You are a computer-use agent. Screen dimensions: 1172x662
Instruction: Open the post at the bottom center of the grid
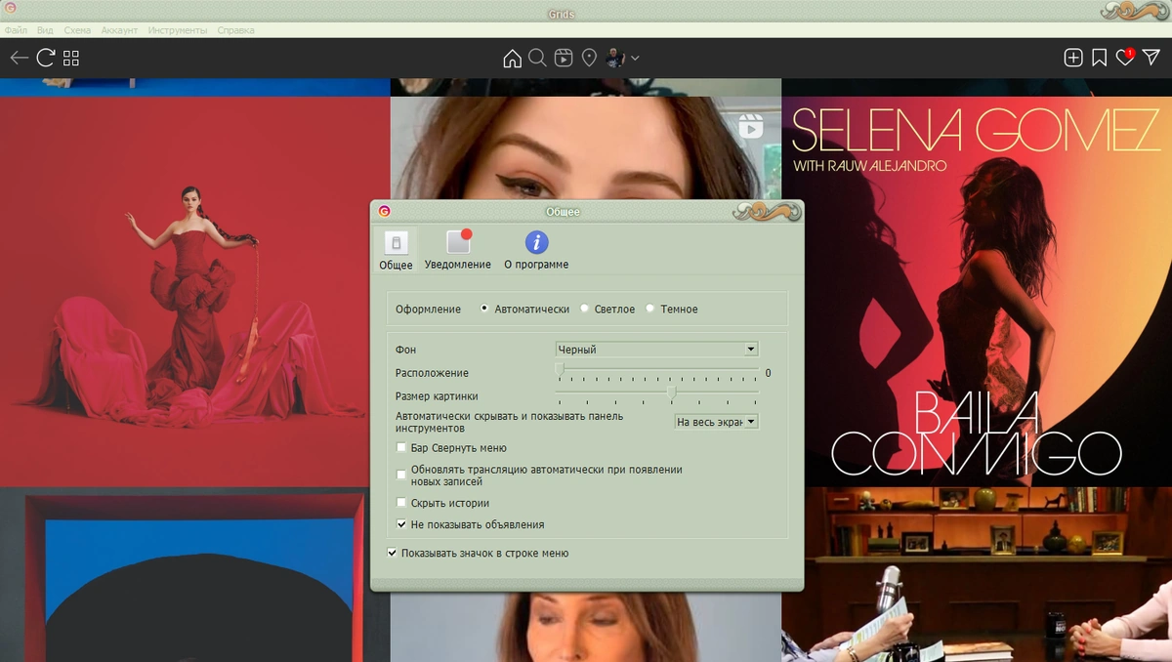point(586,627)
